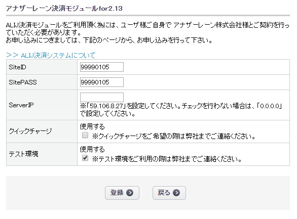Image resolution: width=297 pixels, height=219 pixels.
Task: Click the 戻る button
Action: pos(169,193)
